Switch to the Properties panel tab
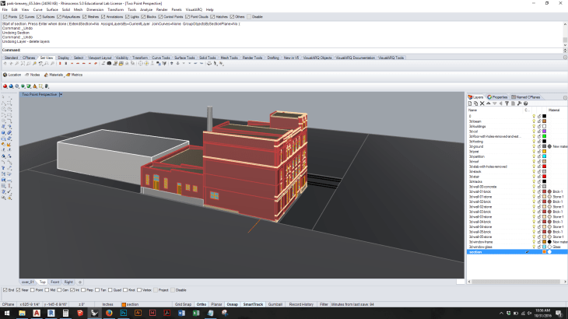This screenshot has width=568, height=319. click(498, 97)
